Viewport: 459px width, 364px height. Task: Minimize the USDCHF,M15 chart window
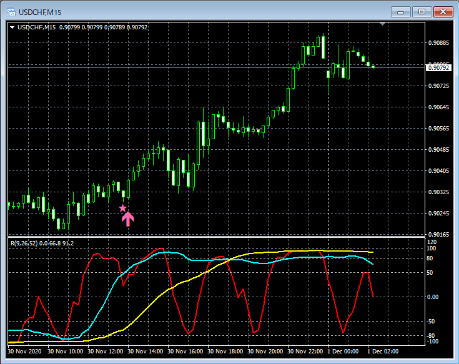click(401, 12)
